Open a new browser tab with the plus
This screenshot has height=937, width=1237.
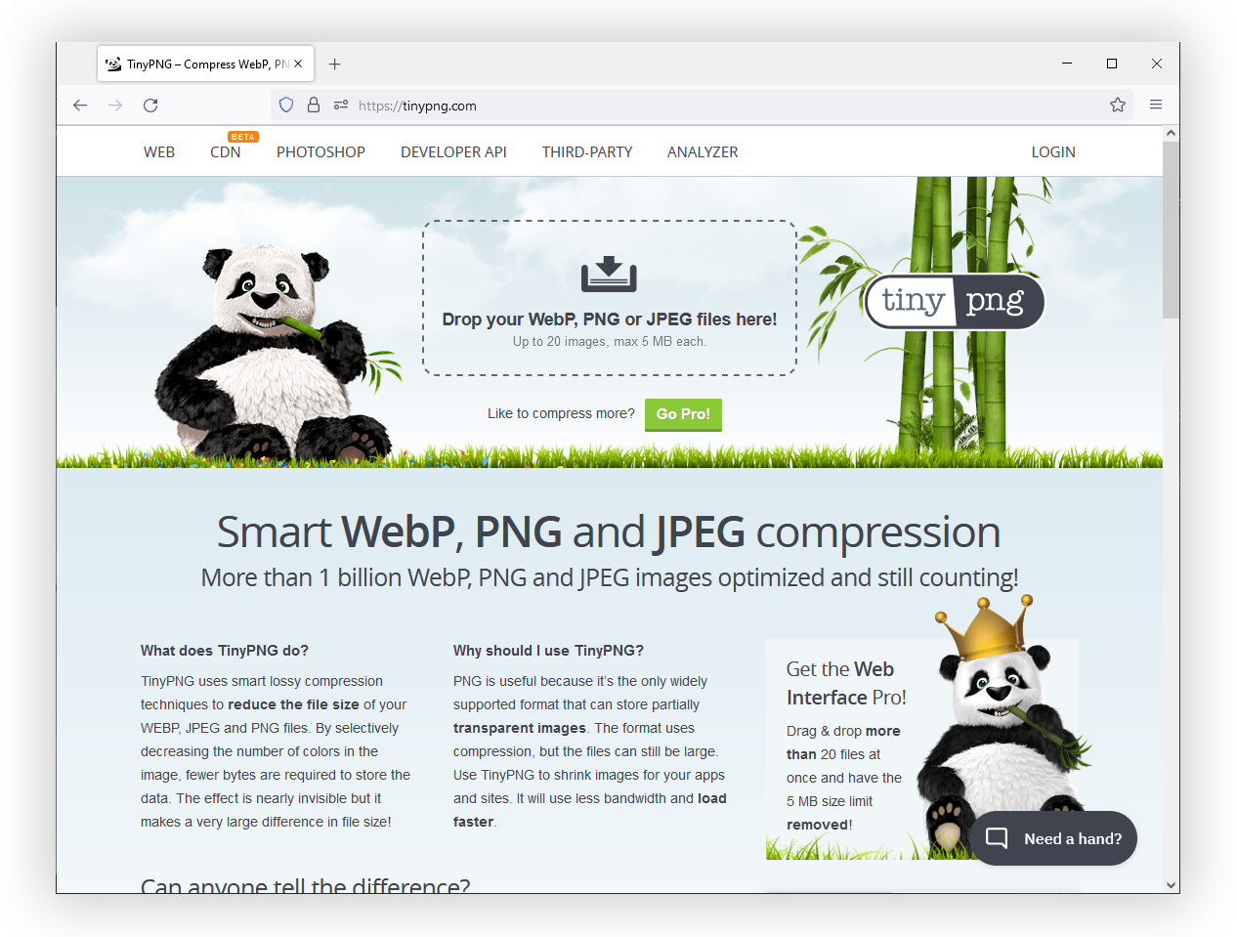(x=335, y=64)
